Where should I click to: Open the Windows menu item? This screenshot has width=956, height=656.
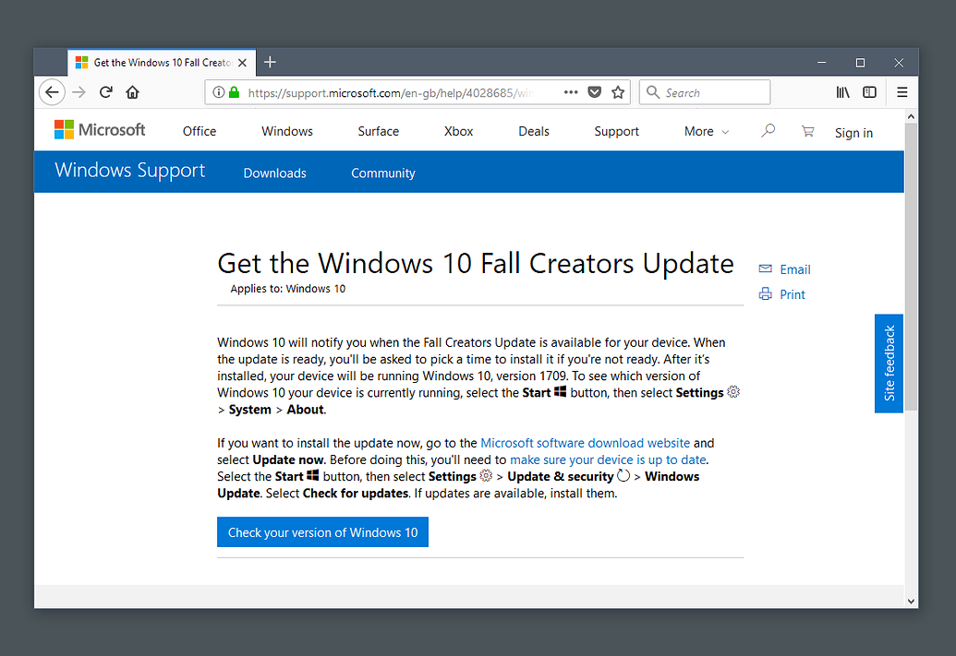(287, 132)
